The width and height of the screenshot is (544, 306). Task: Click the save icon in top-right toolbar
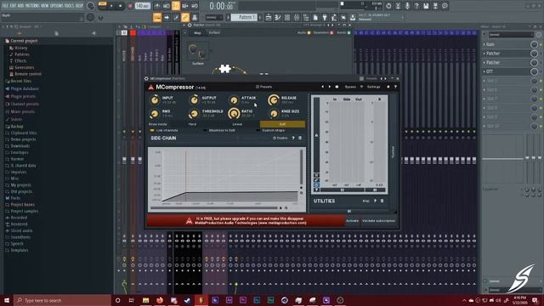426,6
